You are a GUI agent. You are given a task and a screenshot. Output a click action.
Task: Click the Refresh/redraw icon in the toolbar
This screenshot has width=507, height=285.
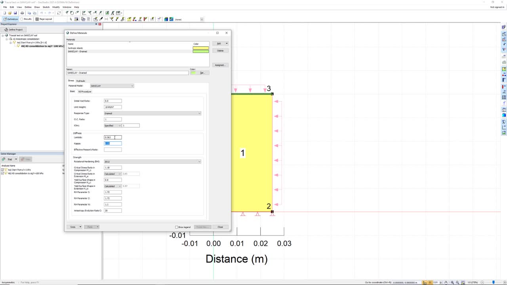tap(59, 13)
